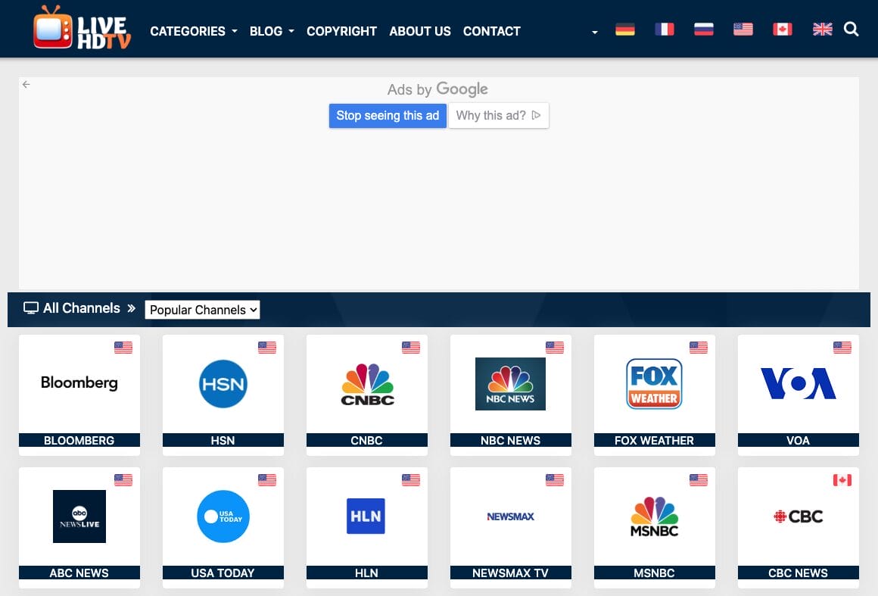The height and width of the screenshot is (596, 878).
Task: Click the FOX WEATHER channel label
Action: [x=654, y=440]
